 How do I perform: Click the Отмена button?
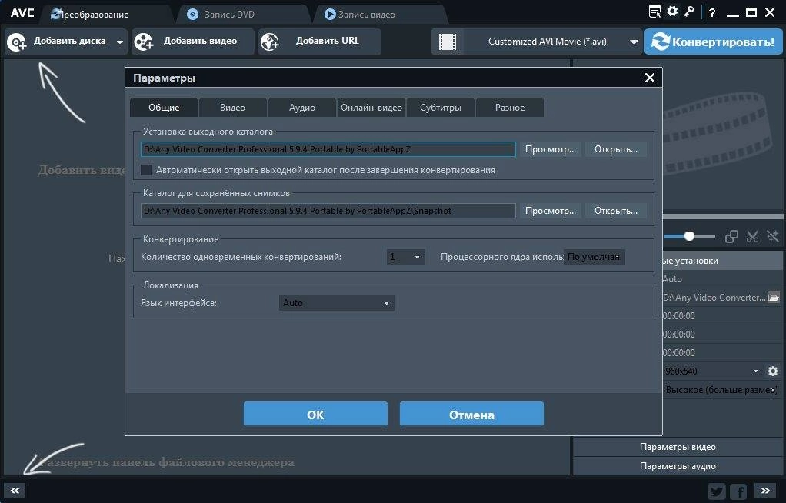click(x=471, y=415)
